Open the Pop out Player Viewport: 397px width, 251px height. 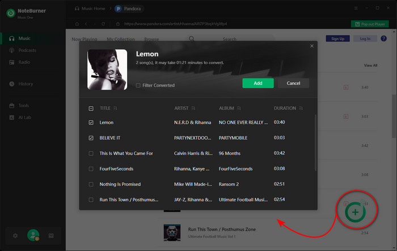coord(370,24)
